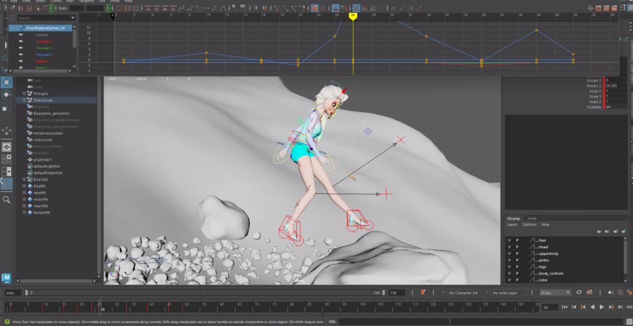The height and width of the screenshot is (326, 633).
Task: Toggle visibility V of hair layer
Action: pos(509,240)
